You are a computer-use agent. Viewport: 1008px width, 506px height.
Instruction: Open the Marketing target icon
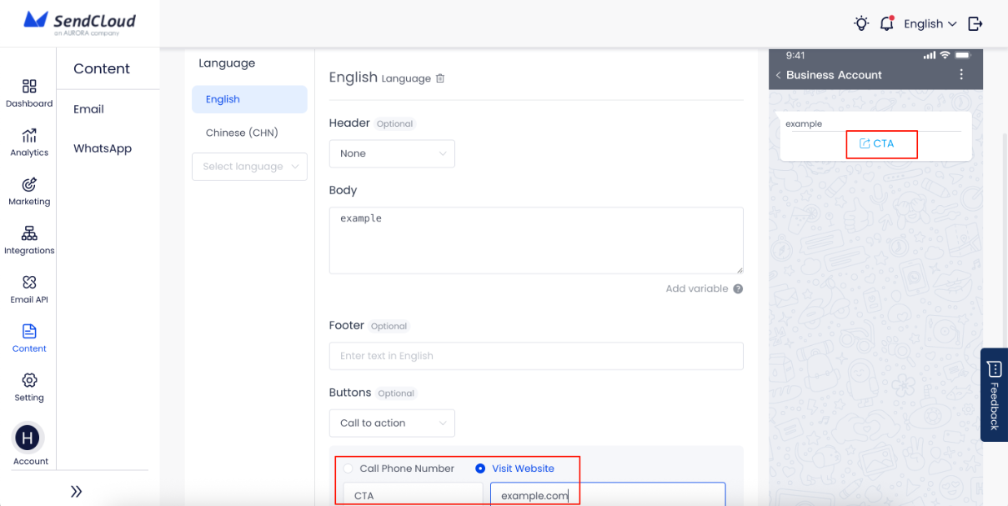click(x=29, y=184)
